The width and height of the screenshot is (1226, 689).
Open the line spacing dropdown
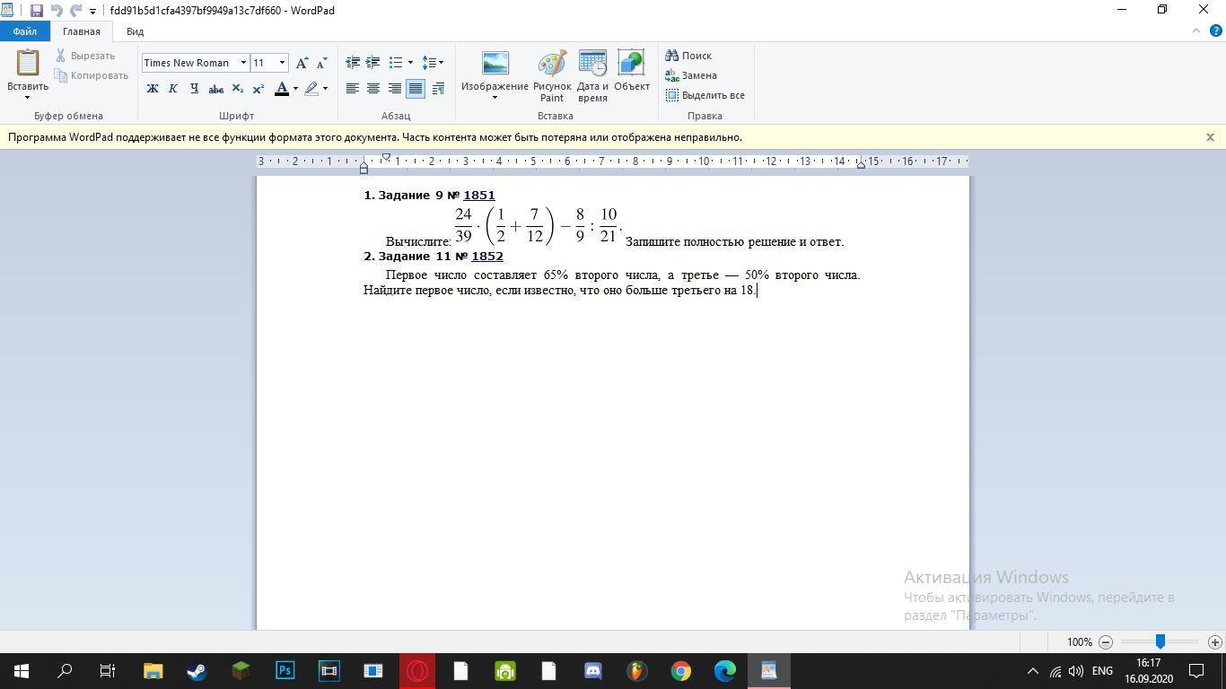[x=433, y=63]
